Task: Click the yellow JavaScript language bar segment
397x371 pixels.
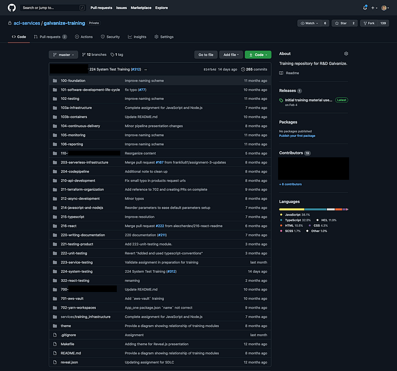Action: click(292, 209)
